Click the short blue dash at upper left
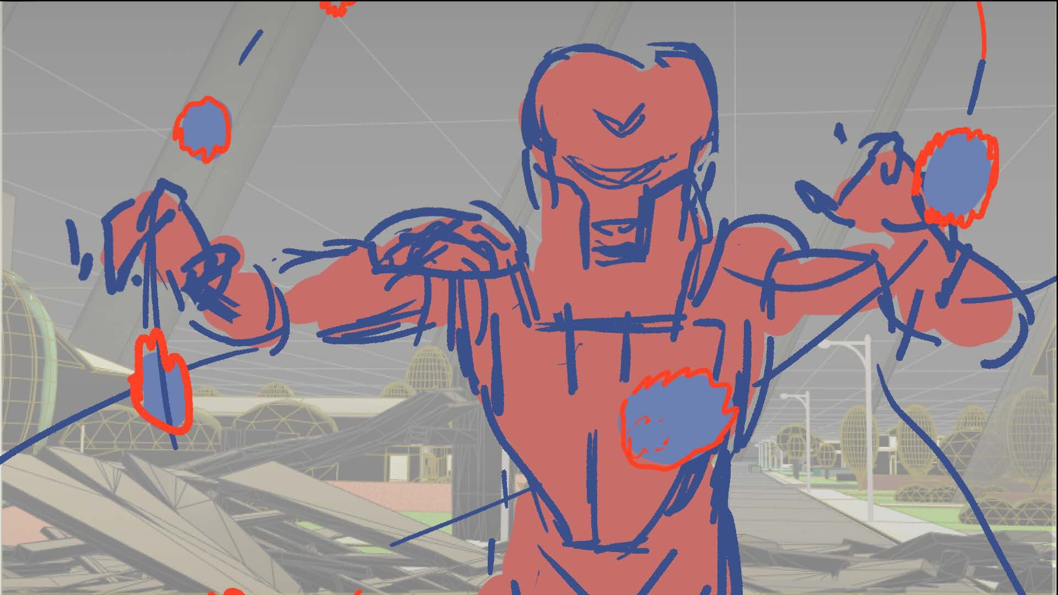 tap(250, 47)
